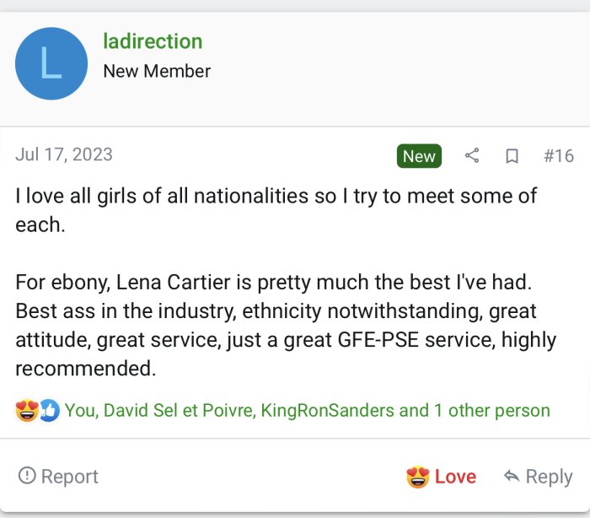This screenshot has height=518, width=590.
Task: Bookmark this post with the bookmark icon
Action: (512, 156)
